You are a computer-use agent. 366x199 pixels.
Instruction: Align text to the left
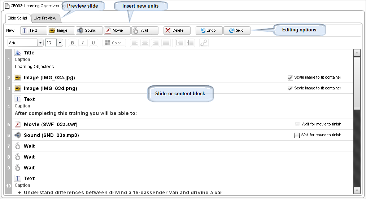(134, 43)
